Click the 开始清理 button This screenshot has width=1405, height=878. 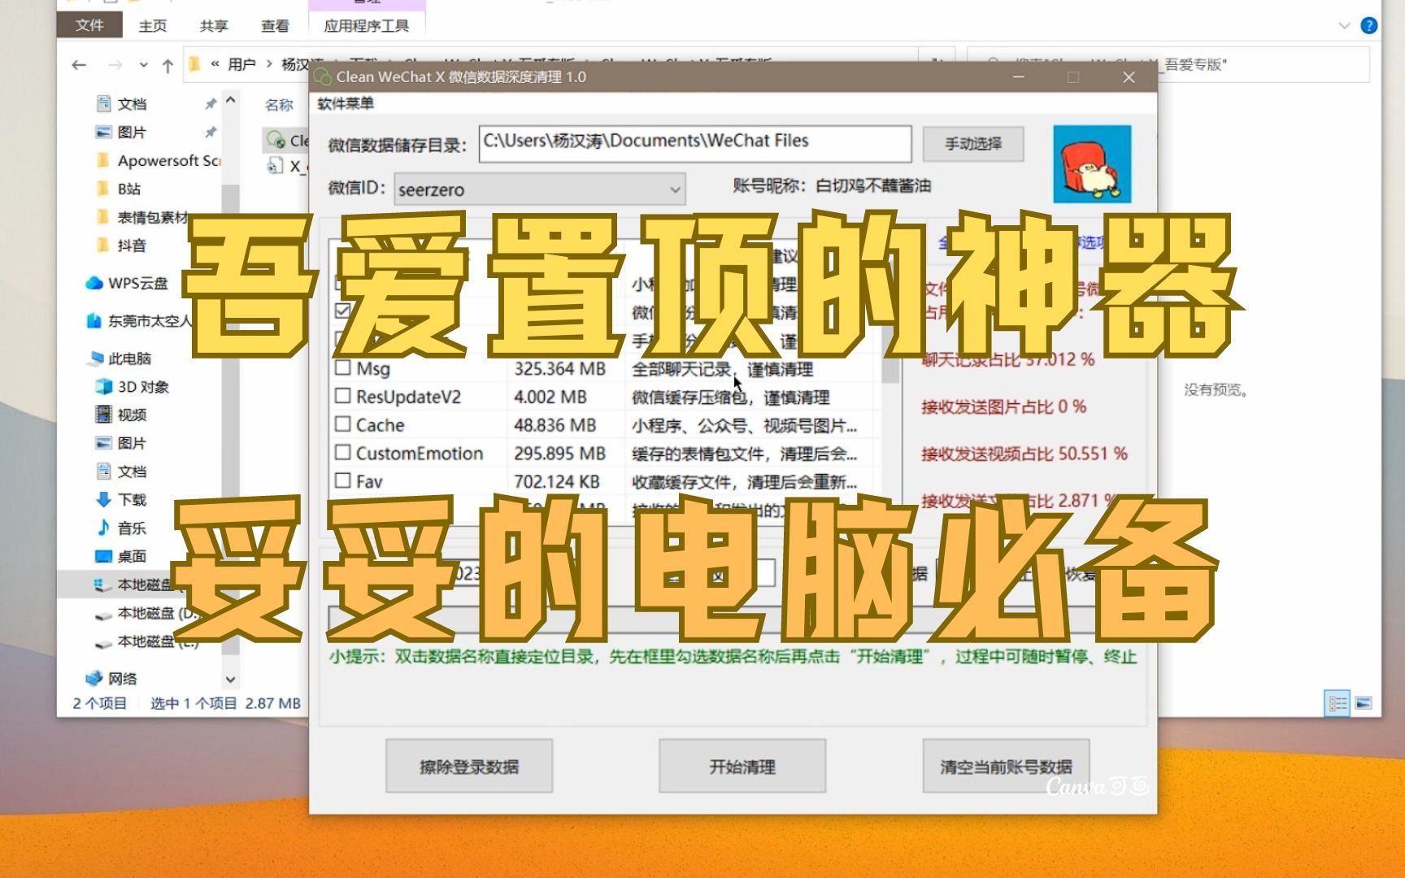pos(742,766)
